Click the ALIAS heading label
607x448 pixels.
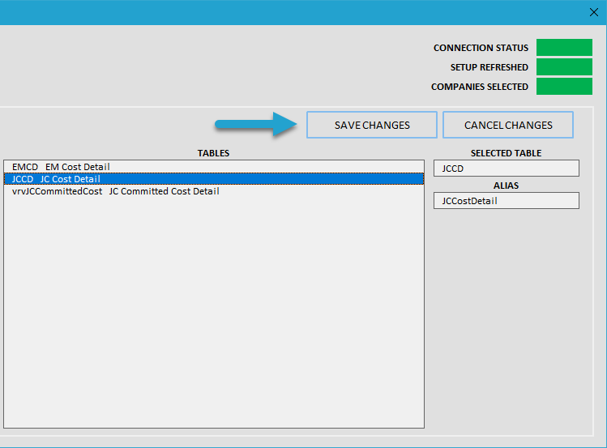coord(506,186)
